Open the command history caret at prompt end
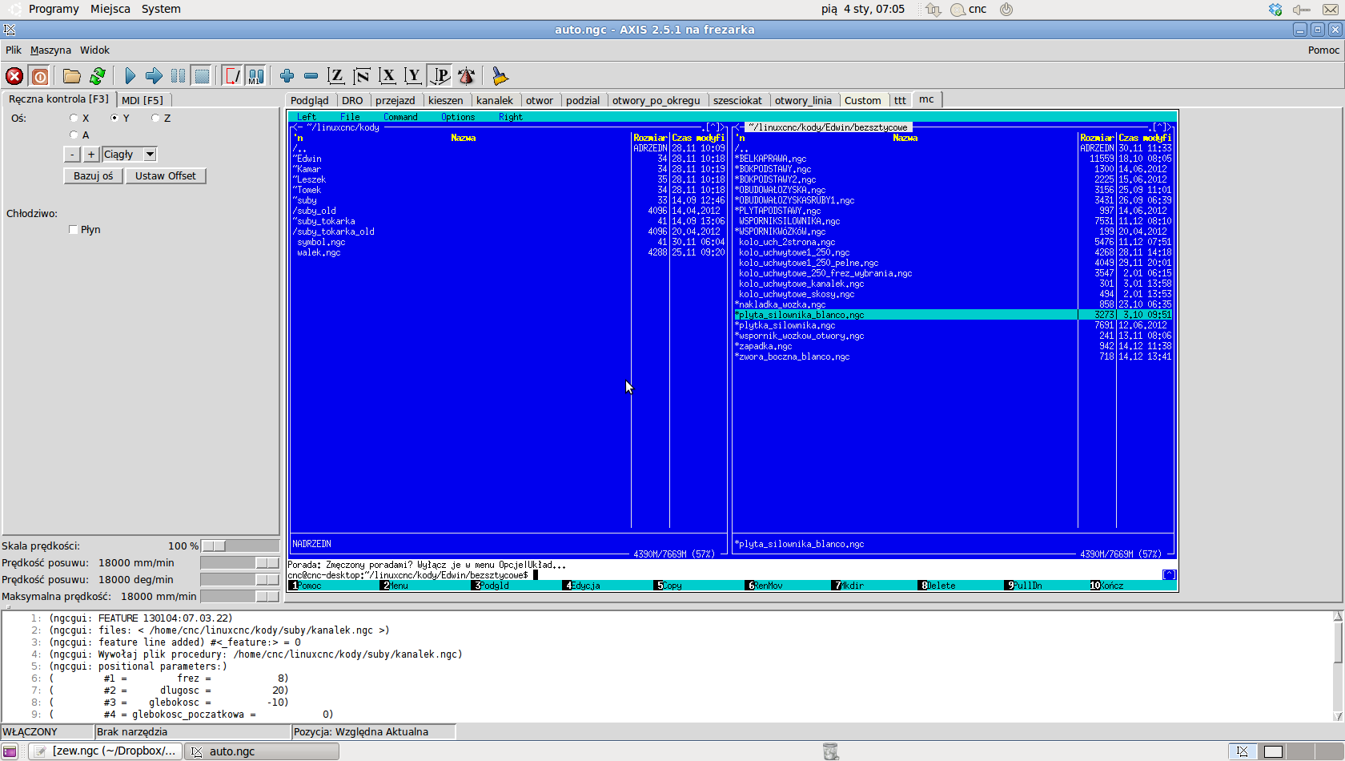1345x761 pixels. (x=1169, y=574)
